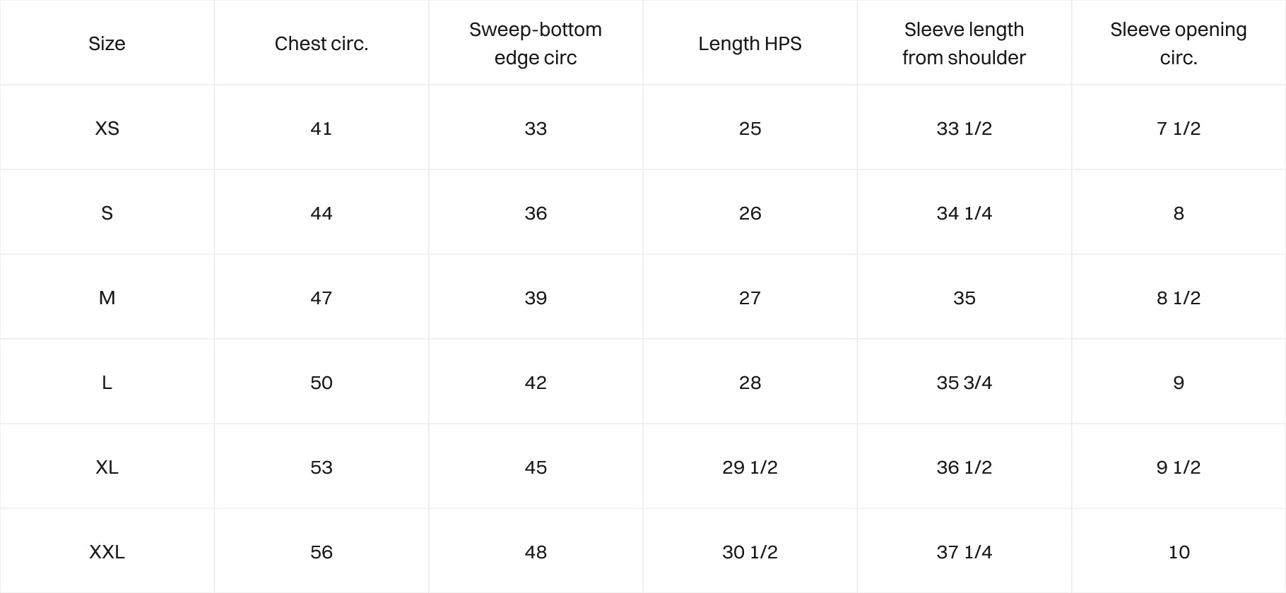The width and height of the screenshot is (1286, 593).
Task: Click sleeve opening value 10 for XXL
Action: coord(1178,552)
